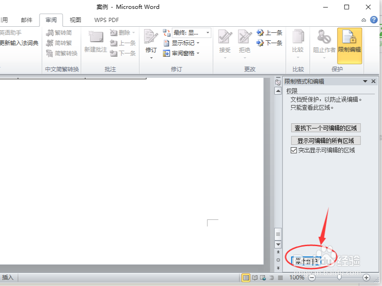Click the Zoom In plus button
The width and height of the screenshot is (382, 286).
point(366,278)
